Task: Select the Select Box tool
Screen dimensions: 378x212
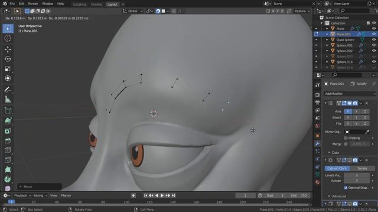Action: coord(8,29)
